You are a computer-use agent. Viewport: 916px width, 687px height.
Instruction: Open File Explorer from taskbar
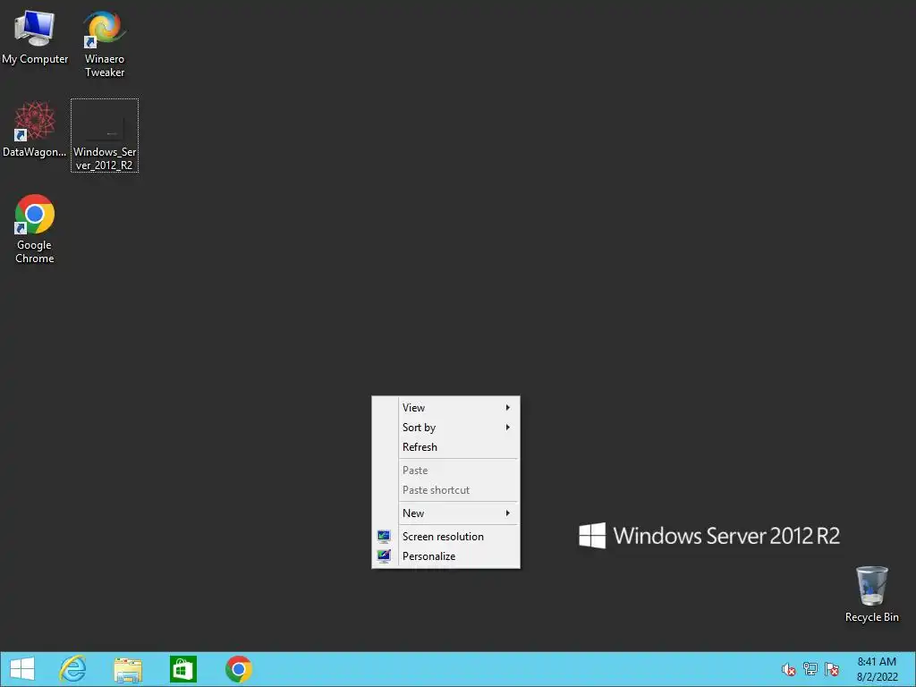(128, 669)
